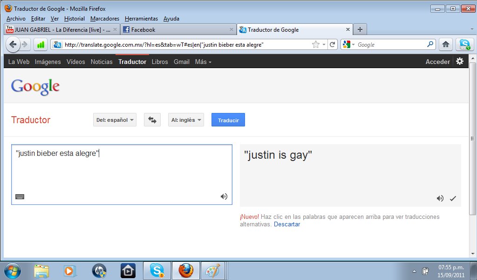Click Acceder to sign in
Screen dimensions: 477x280
[437, 62]
